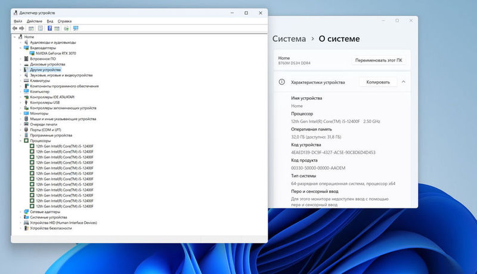The image size is (477, 274).
Task: Select 64-разрядная операционная система text
Action: pyautogui.click(x=343, y=184)
